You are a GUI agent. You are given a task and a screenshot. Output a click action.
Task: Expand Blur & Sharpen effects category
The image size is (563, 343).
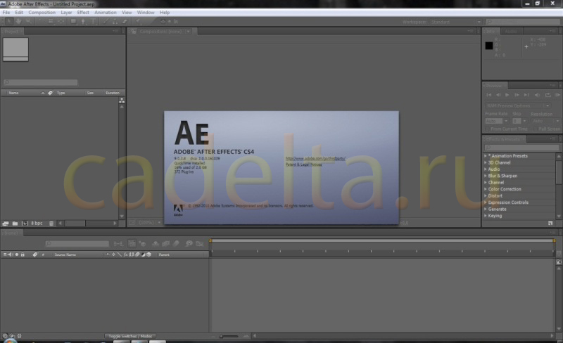(x=486, y=176)
